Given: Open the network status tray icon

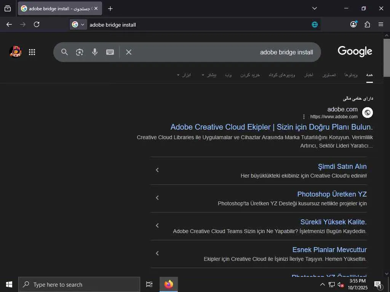Looking at the screenshot, I should 331,284.
